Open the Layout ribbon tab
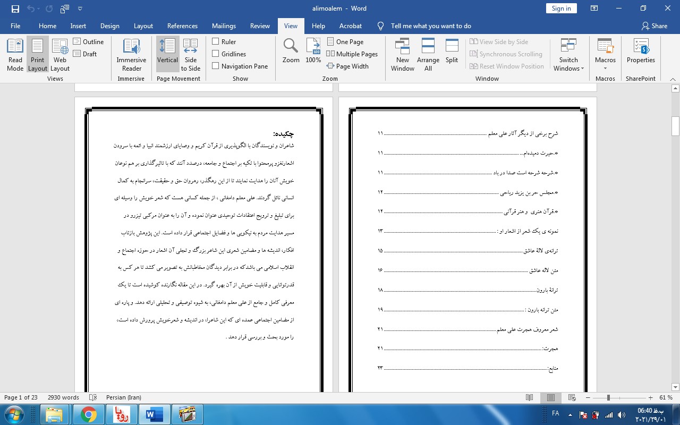 [x=143, y=26]
